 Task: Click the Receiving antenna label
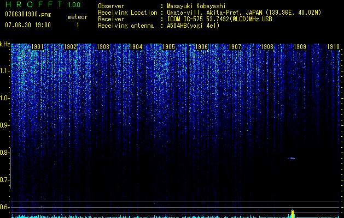126,26
